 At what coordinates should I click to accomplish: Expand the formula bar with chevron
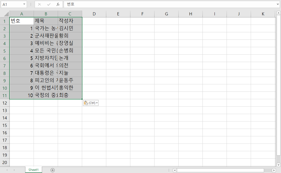(x=278, y=4)
